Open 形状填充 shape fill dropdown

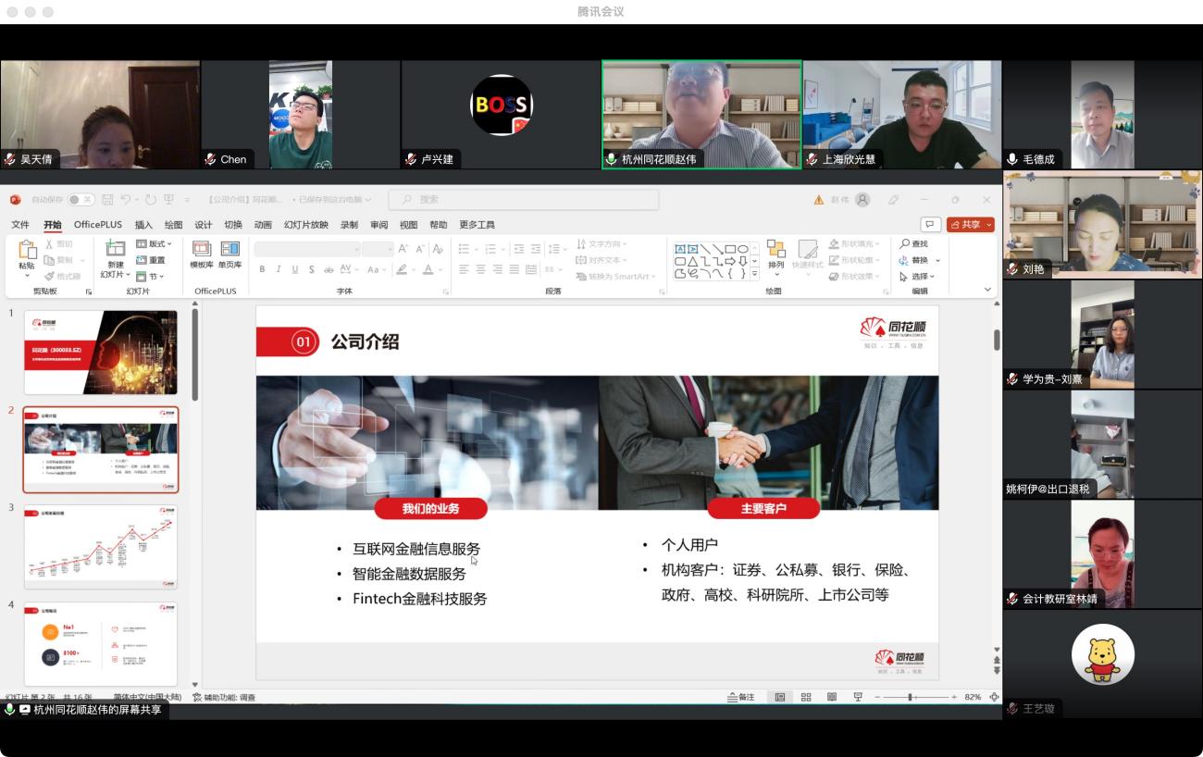pyautogui.click(x=852, y=244)
